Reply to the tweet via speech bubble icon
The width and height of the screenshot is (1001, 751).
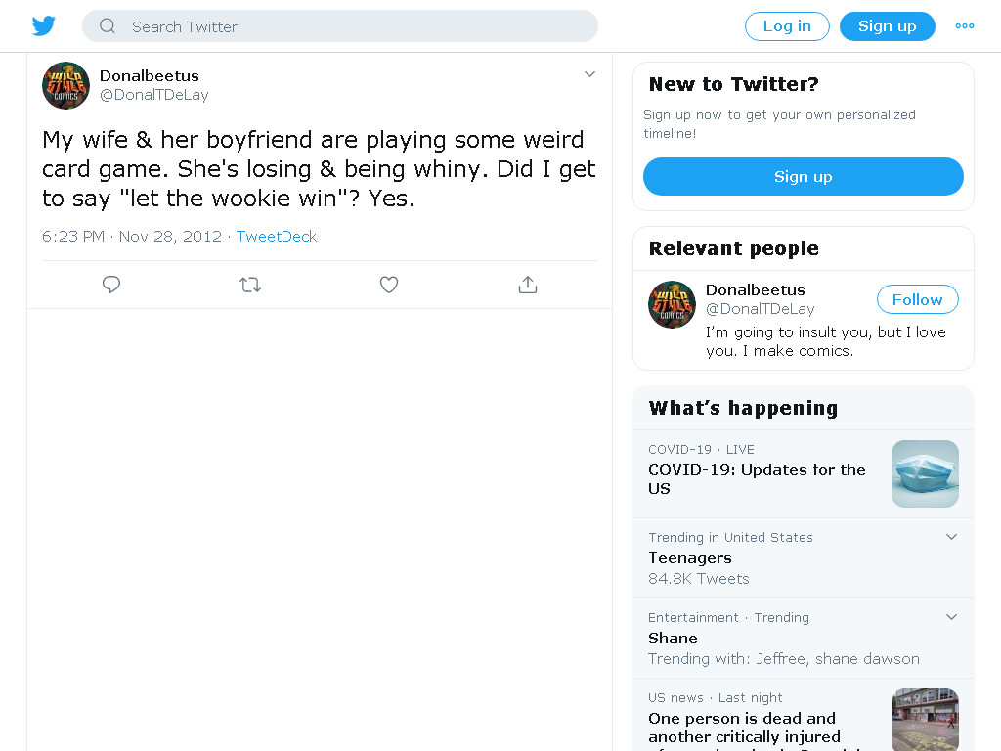111,285
